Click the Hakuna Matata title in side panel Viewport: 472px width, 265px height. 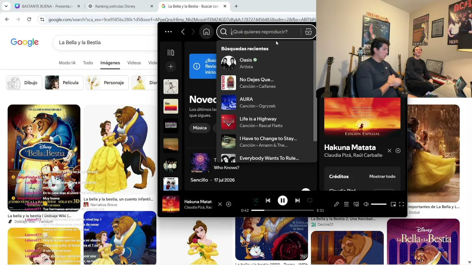350,147
